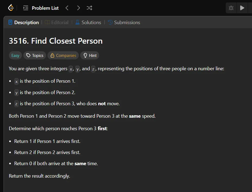Run code with the play icon
Image resolution: width=252 pixels, height=192 pixels.
(242, 8)
